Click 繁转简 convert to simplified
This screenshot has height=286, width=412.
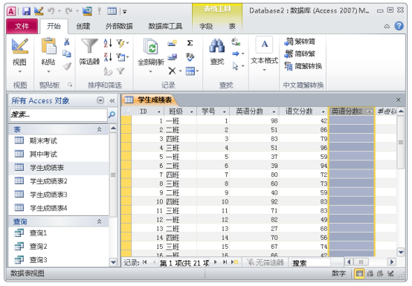tap(300, 42)
